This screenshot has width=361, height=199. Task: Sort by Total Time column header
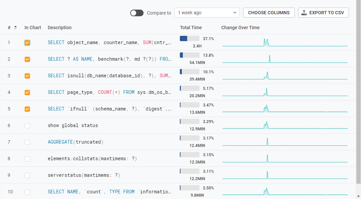pos(191,28)
